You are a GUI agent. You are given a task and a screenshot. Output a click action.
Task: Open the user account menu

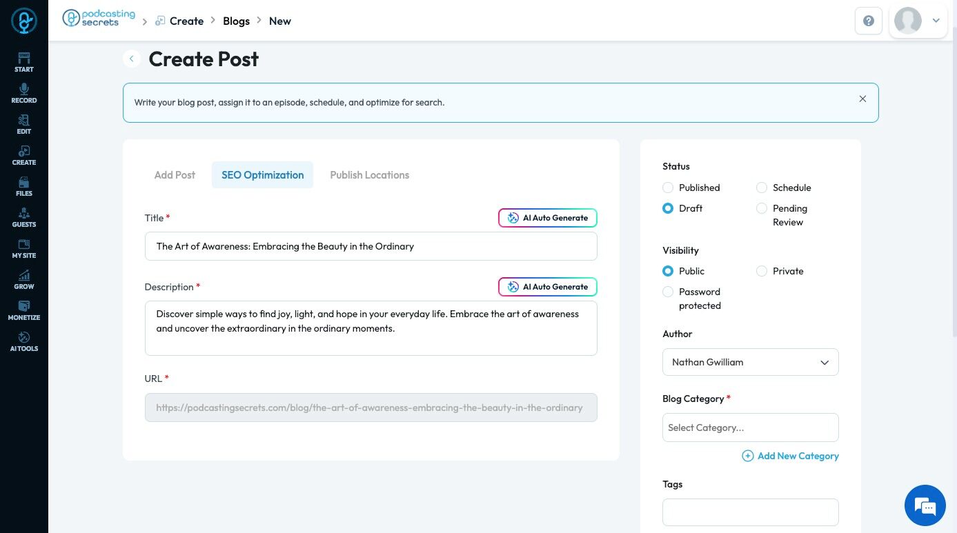pos(918,21)
